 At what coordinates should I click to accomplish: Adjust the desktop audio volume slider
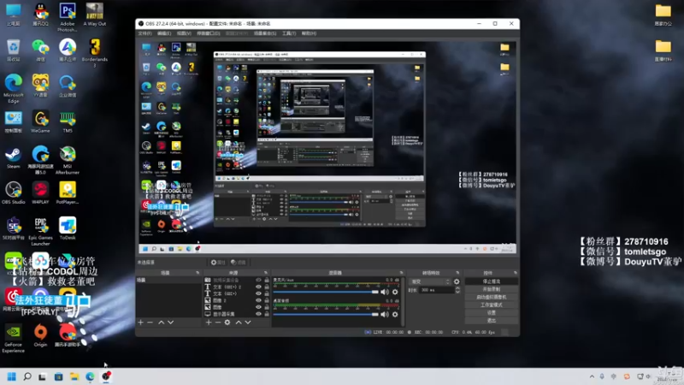pos(326,314)
